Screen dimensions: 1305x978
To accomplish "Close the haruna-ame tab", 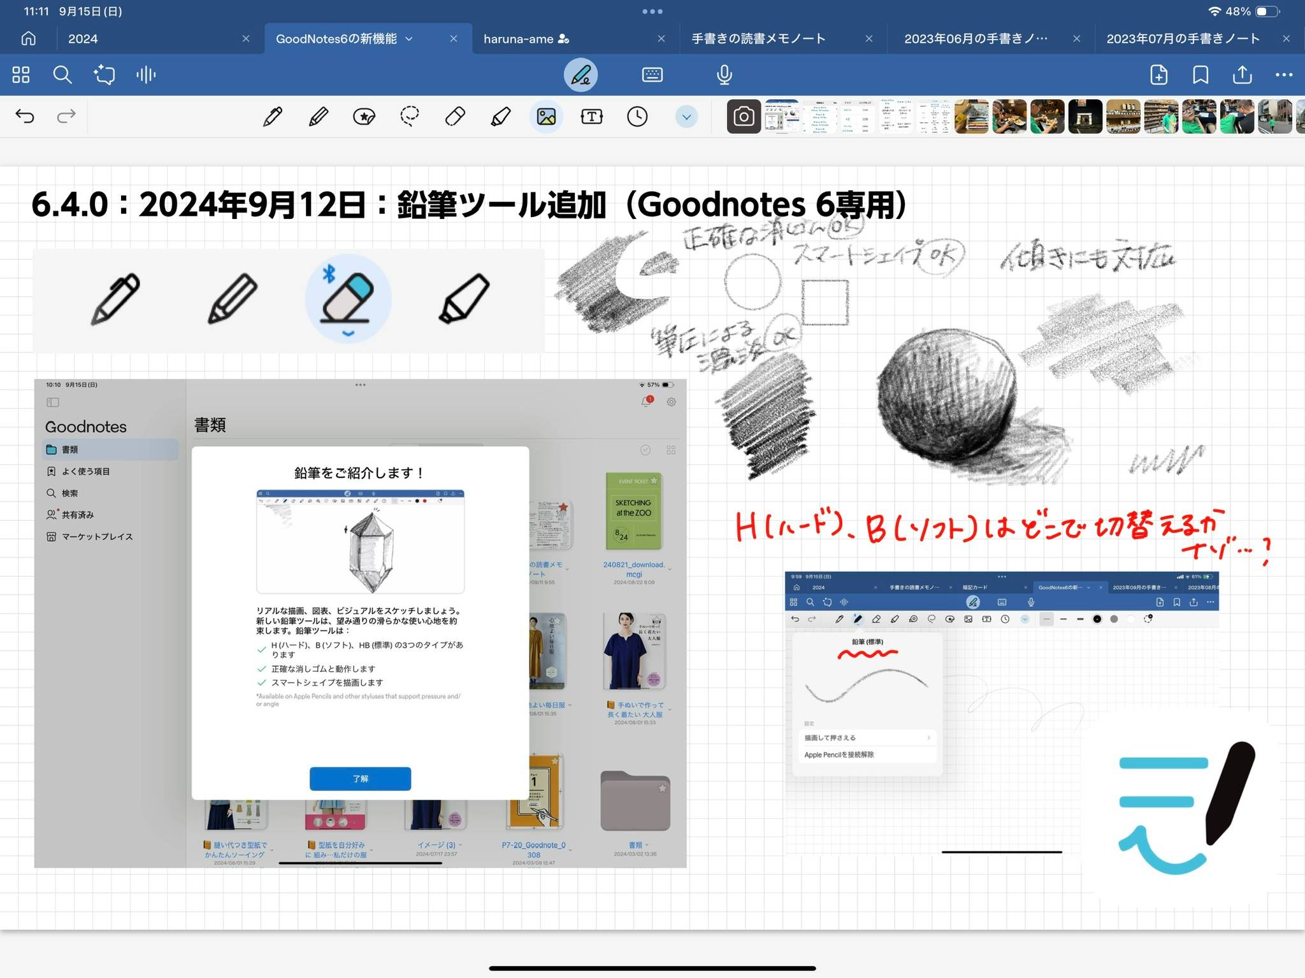I will 661,39.
